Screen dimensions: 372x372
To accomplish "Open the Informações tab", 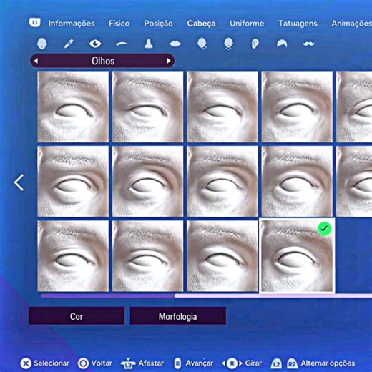I will click(72, 24).
